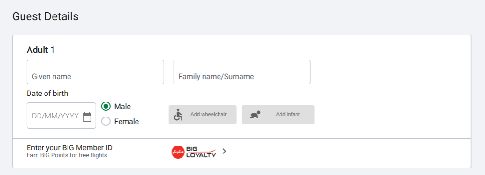Click the Male gender label text
Screen dimensions: 485x175
coord(122,107)
